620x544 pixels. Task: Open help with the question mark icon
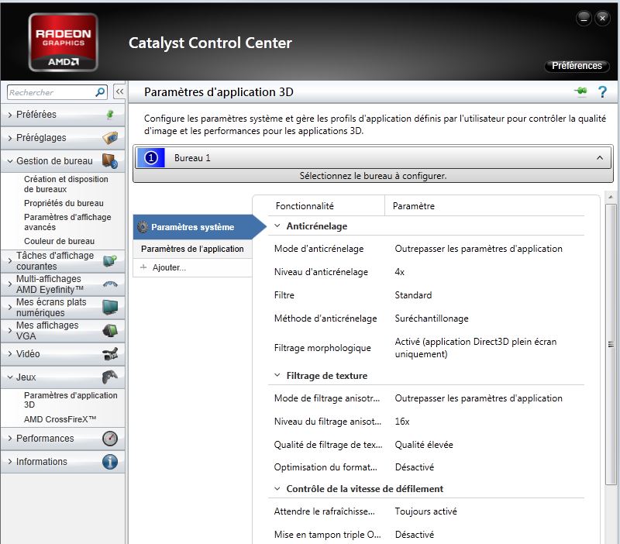pos(602,91)
